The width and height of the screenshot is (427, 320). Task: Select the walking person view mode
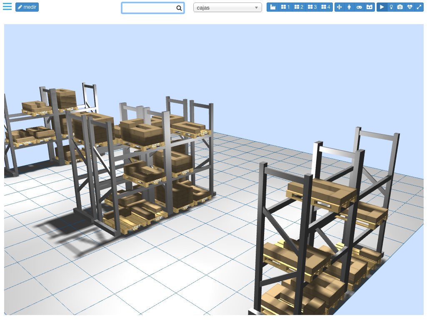click(349, 7)
